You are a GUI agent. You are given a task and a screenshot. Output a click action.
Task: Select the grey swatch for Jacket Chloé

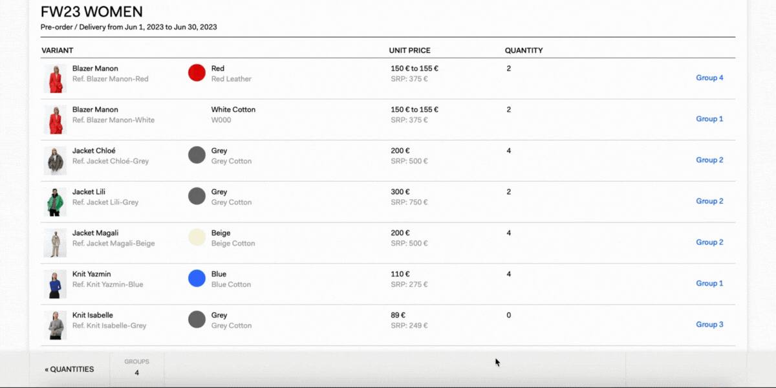(x=197, y=155)
